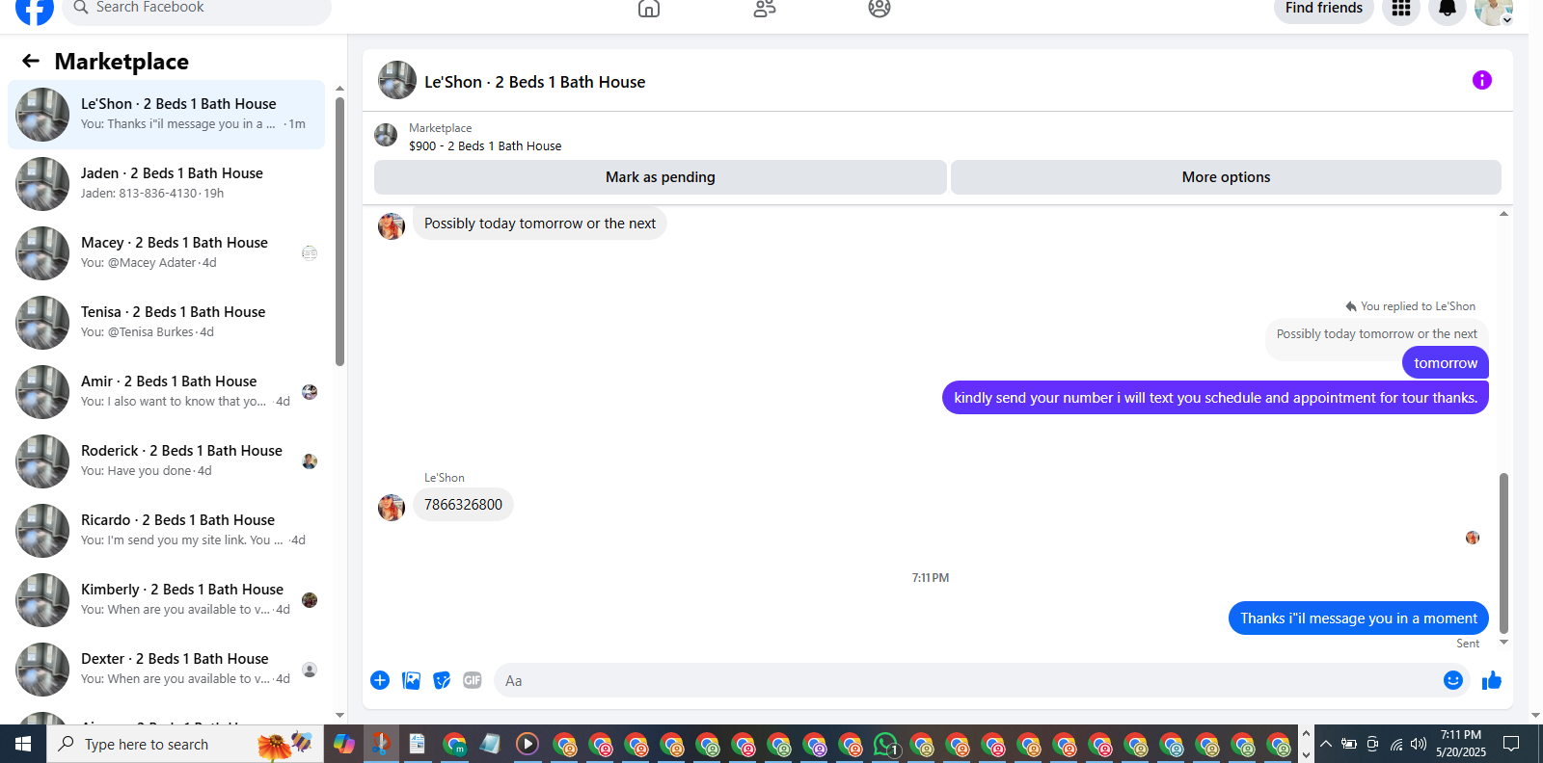Open Tenisa conversation
Screen dimensions: 1543x763
click(x=166, y=323)
